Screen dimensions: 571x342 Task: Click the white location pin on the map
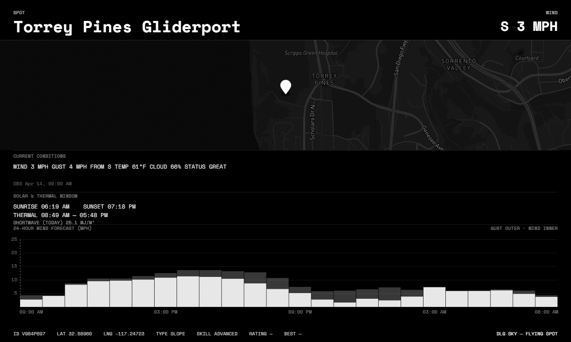[x=285, y=86]
